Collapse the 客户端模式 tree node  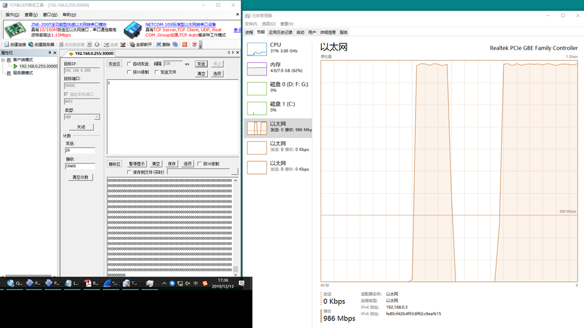tap(3, 60)
